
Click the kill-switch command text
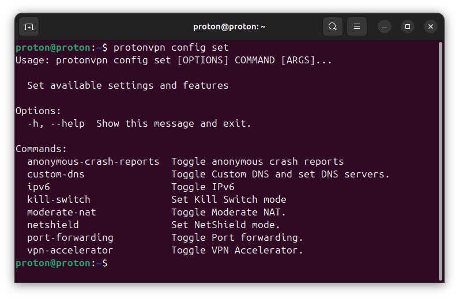pos(59,199)
